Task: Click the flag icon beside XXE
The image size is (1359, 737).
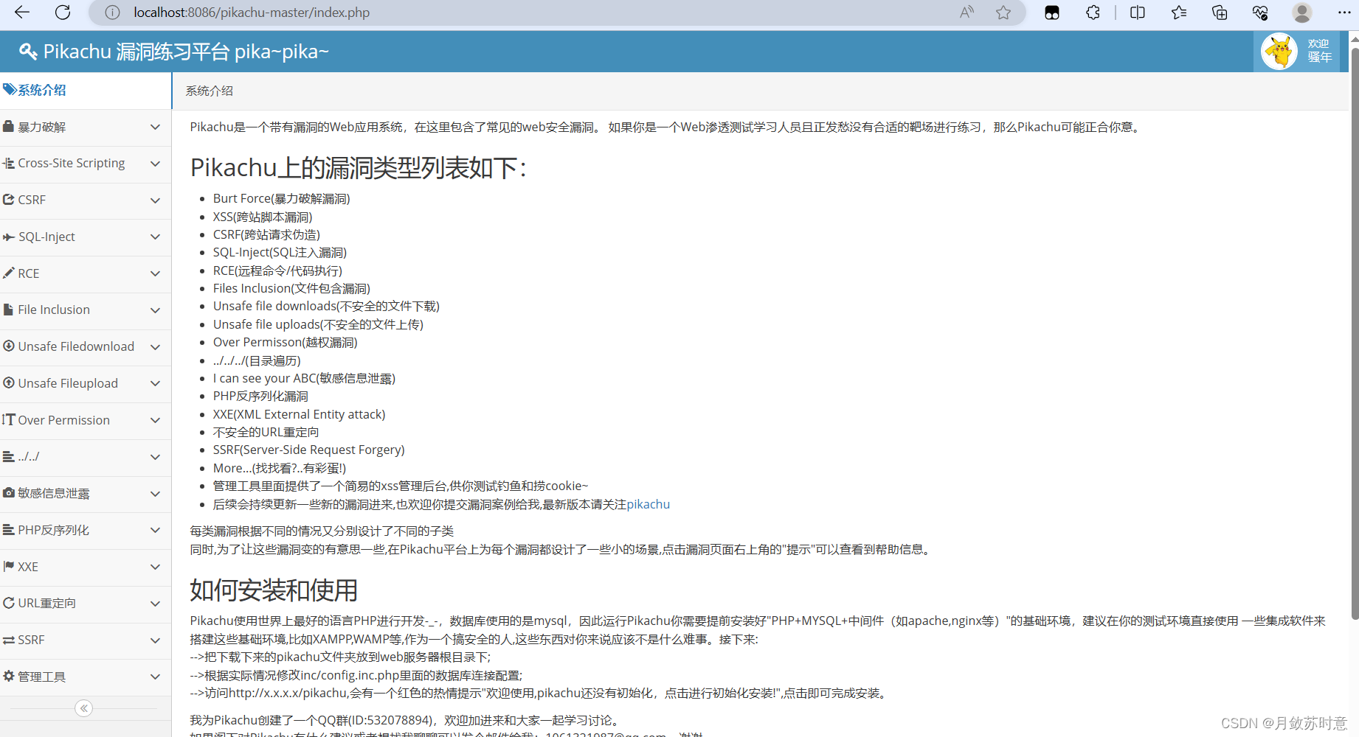Action: pyautogui.click(x=9, y=566)
